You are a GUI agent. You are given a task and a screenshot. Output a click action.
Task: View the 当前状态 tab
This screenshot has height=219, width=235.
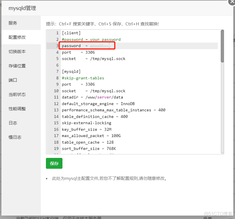pos(17,94)
